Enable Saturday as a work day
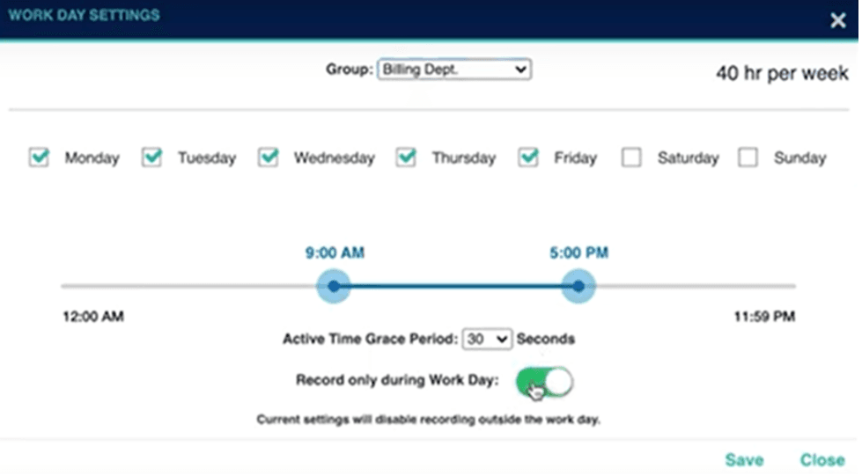 pyautogui.click(x=631, y=158)
